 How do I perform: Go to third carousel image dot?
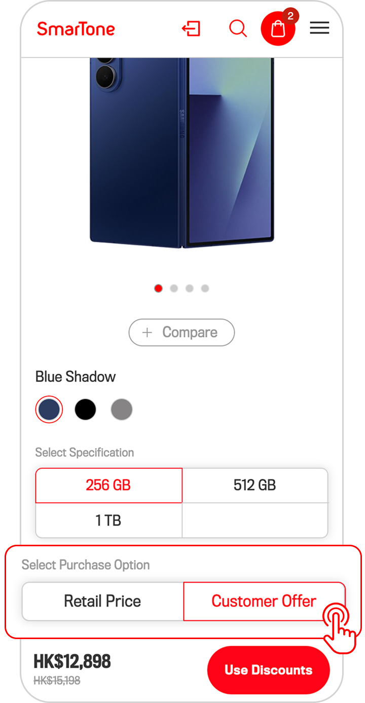pos(190,288)
